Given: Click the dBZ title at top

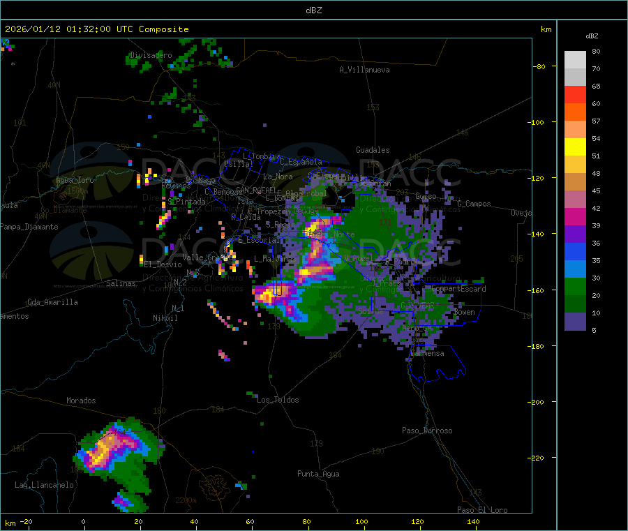Looking at the screenshot, I should (x=313, y=10).
